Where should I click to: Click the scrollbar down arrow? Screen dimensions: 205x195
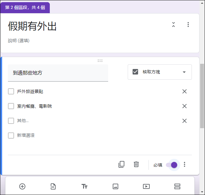point(202,192)
